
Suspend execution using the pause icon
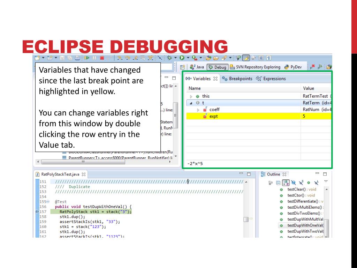point(94,58)
